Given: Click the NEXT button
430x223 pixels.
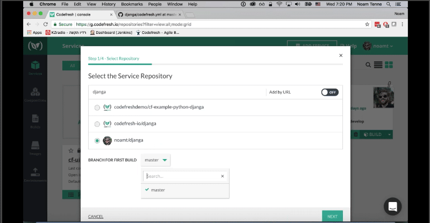Looking at the screenshot, I should pyautogui.click(x=332, y=216).
